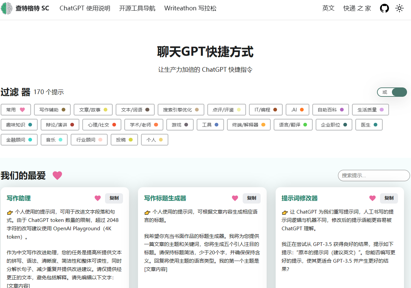Filter by 终端/解释器 tag

point(249,124)
